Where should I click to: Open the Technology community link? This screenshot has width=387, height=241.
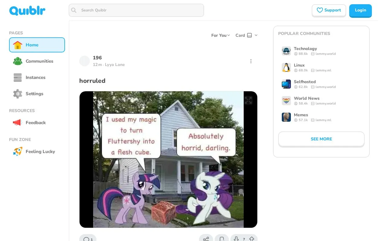(305, 49)
